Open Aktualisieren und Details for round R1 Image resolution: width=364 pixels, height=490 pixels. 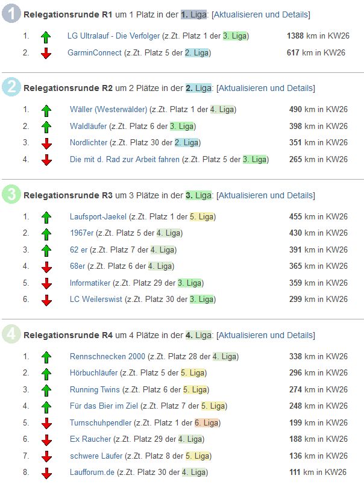click(x=260, y=14)
